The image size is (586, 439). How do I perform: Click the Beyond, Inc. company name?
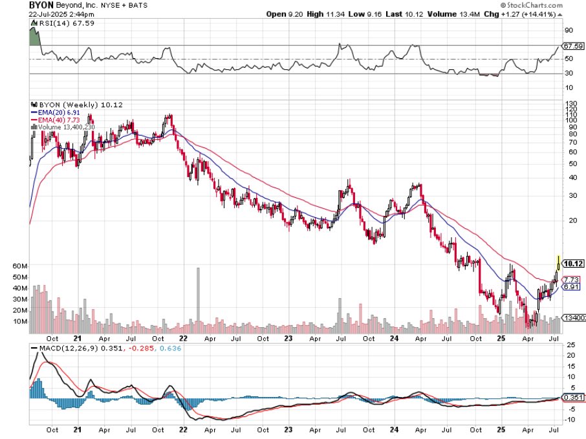78,6
